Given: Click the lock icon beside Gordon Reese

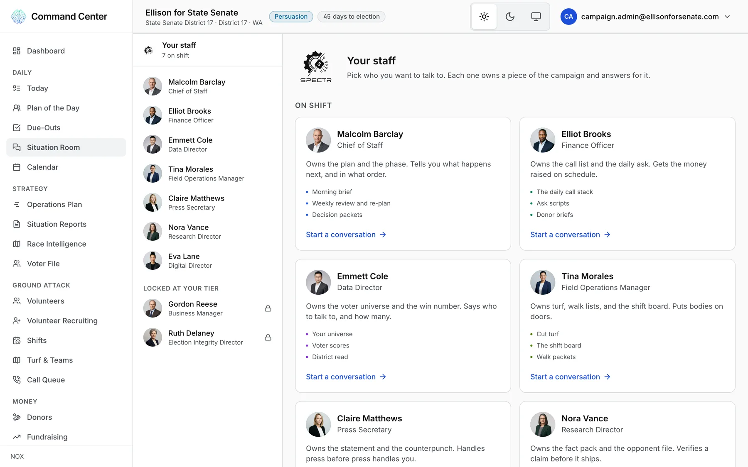Looking at the screenshot, I should pyautogui.click(x=268, y=308).
